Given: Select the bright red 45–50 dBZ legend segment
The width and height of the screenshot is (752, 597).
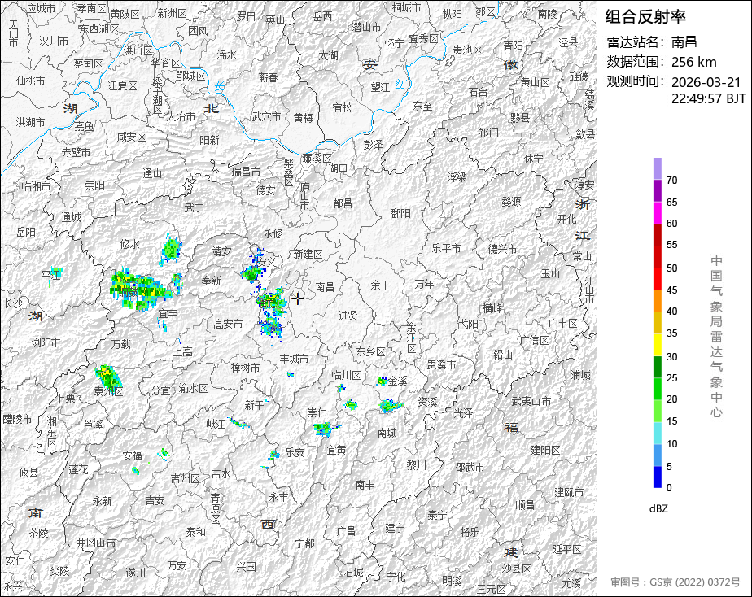Looking at the screenshot, I should tap(658, 278).
